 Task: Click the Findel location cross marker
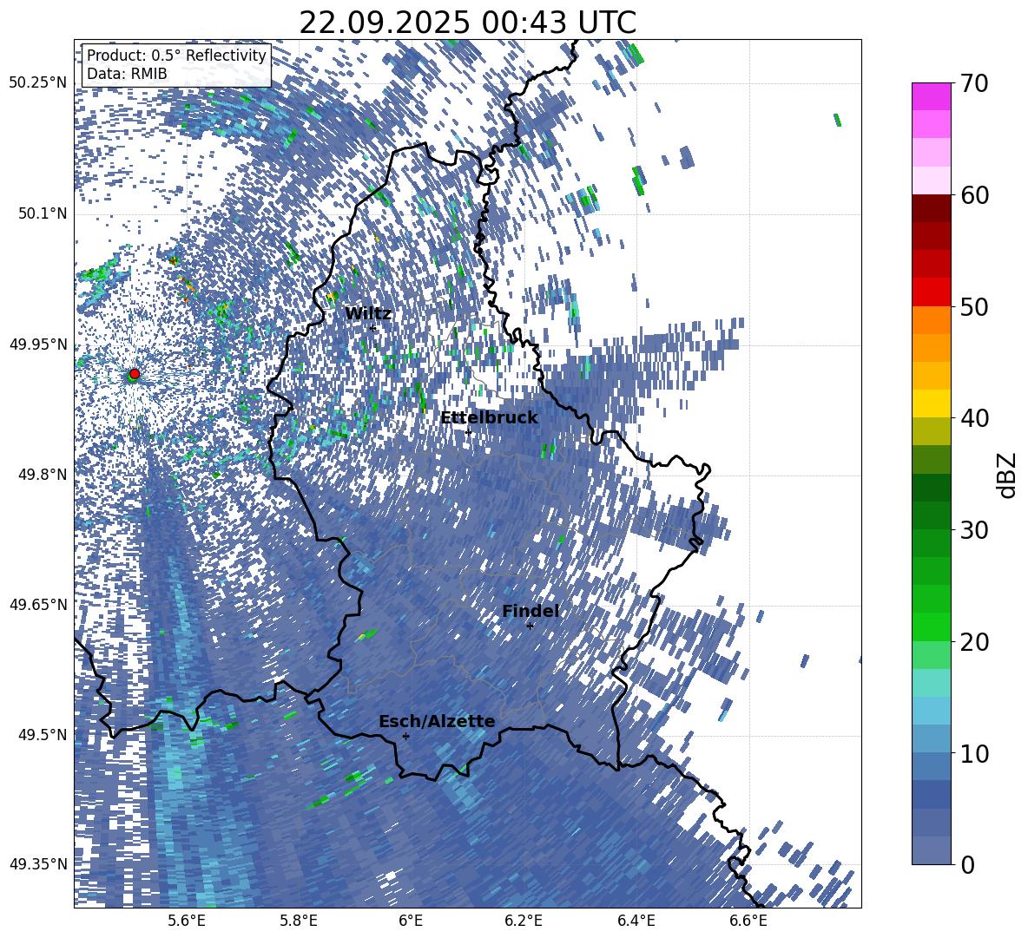530,626
